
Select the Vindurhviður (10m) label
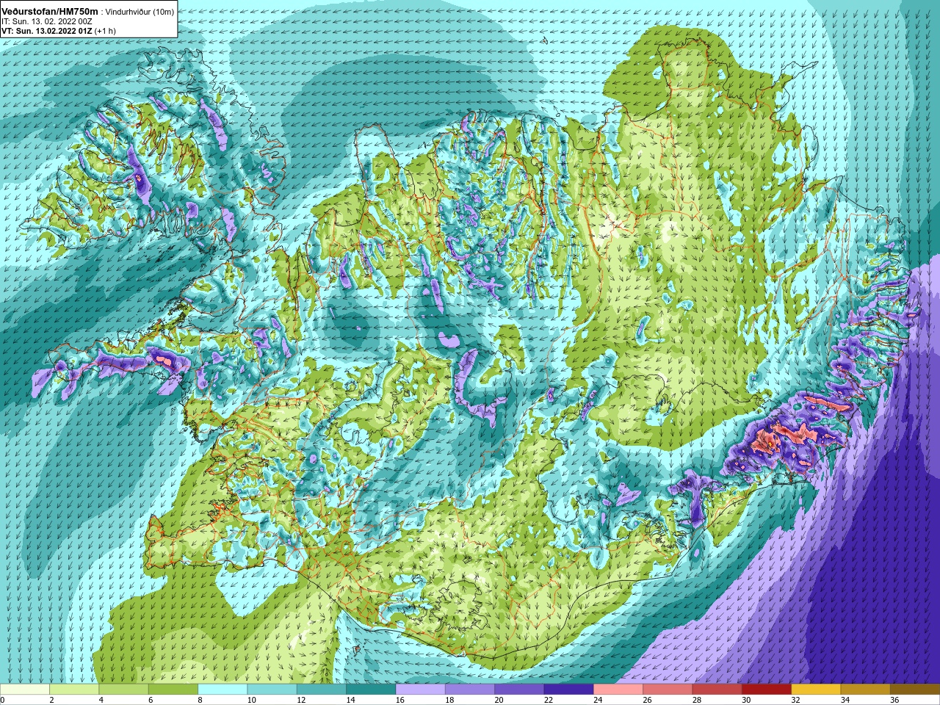click(x=140, y=12)
